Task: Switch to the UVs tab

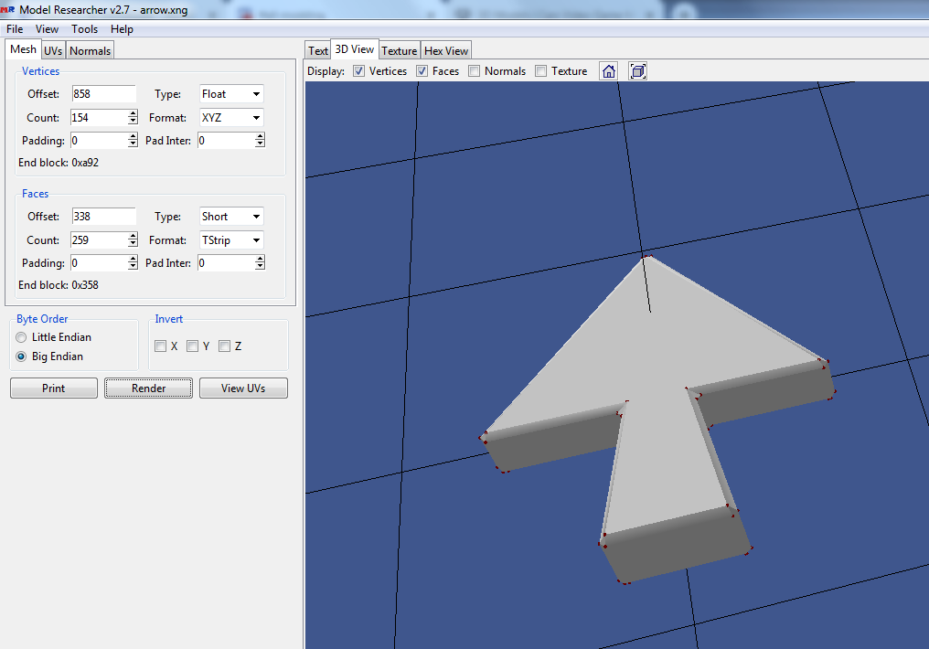Action: click(53, 51)
